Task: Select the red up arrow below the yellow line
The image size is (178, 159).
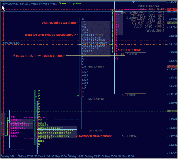Action: pos(117,59)
